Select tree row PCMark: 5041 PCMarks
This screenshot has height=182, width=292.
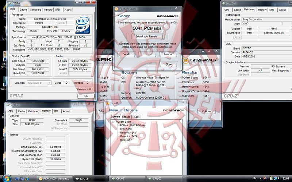coord(133,125)
